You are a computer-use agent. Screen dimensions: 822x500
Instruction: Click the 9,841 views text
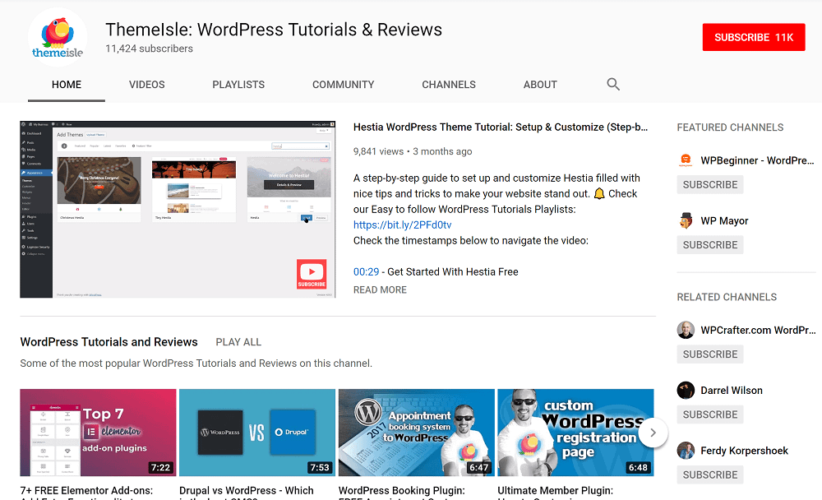378,151
